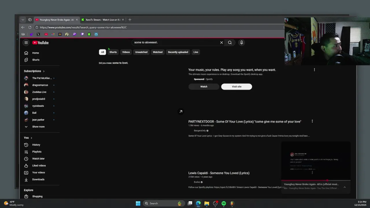Open History in sidebar
370x208 pixels.
click(40, 145)
